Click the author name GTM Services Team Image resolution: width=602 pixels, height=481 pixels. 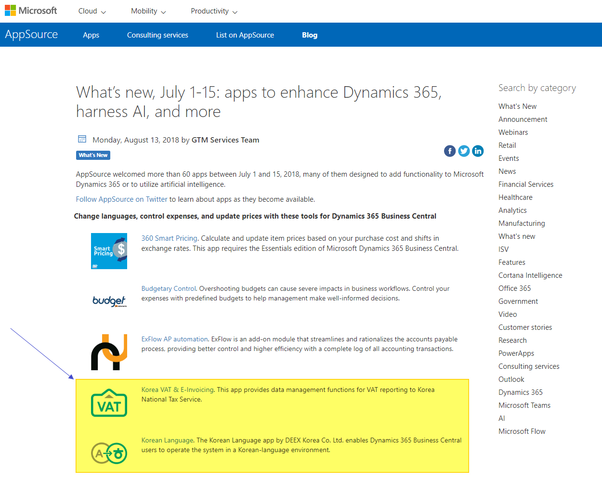point(225,140)
